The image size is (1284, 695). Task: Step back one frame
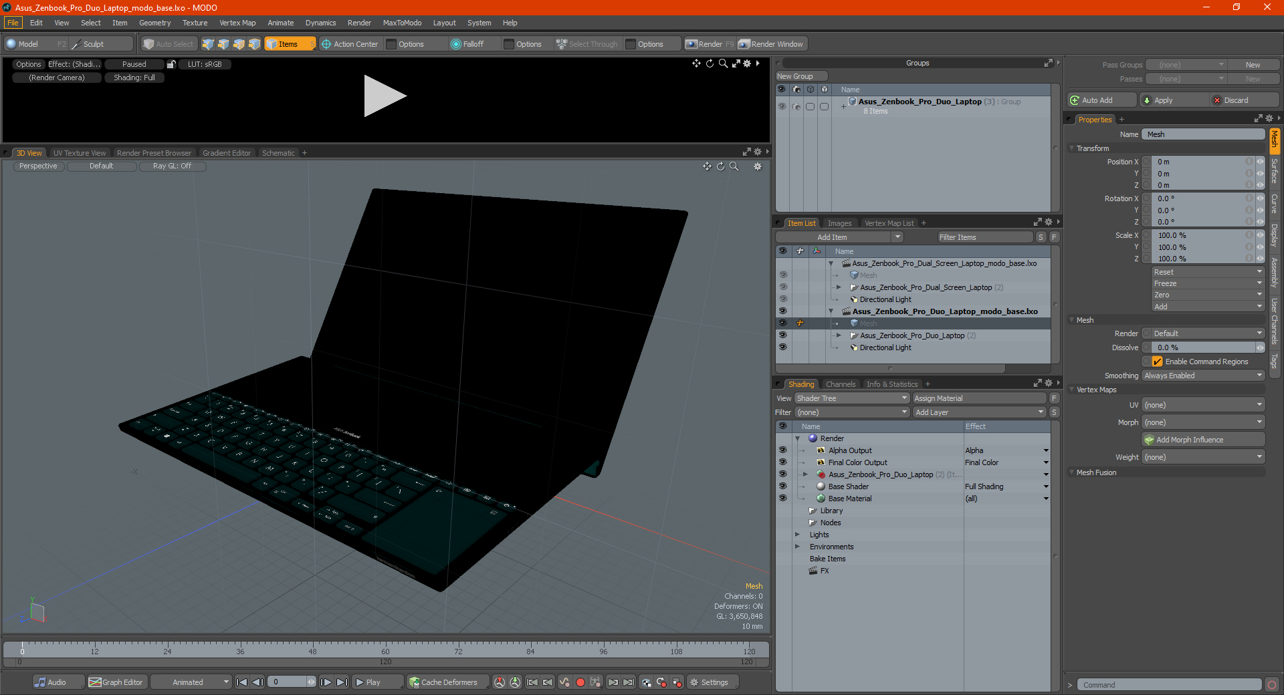[x=257, y=682]
